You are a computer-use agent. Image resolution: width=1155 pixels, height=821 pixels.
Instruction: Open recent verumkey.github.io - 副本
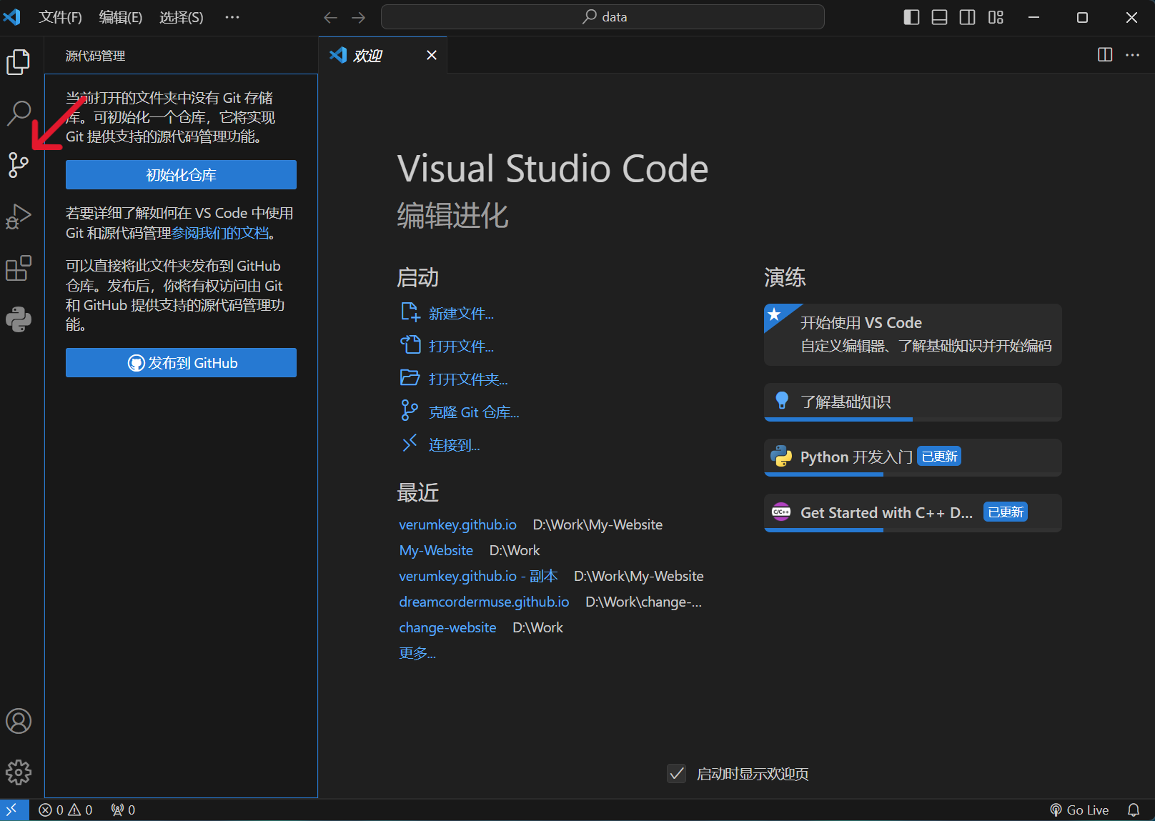coord(478,576)
